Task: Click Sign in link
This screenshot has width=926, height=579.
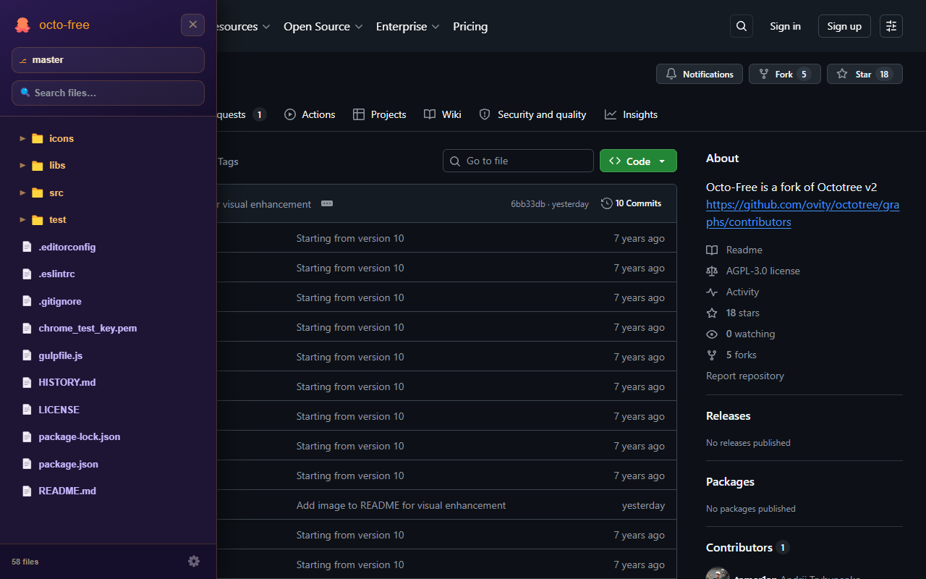Action: tap(785, 26)
